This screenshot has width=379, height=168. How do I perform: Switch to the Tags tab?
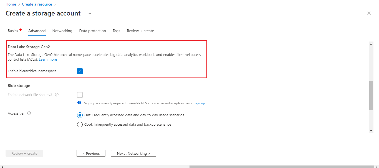pos(117,31)
